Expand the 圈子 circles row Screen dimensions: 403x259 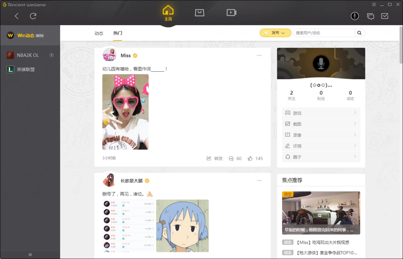(x=321, y=157)
